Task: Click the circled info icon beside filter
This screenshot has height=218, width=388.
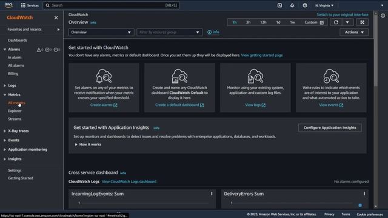Action: tap(209, 32)
